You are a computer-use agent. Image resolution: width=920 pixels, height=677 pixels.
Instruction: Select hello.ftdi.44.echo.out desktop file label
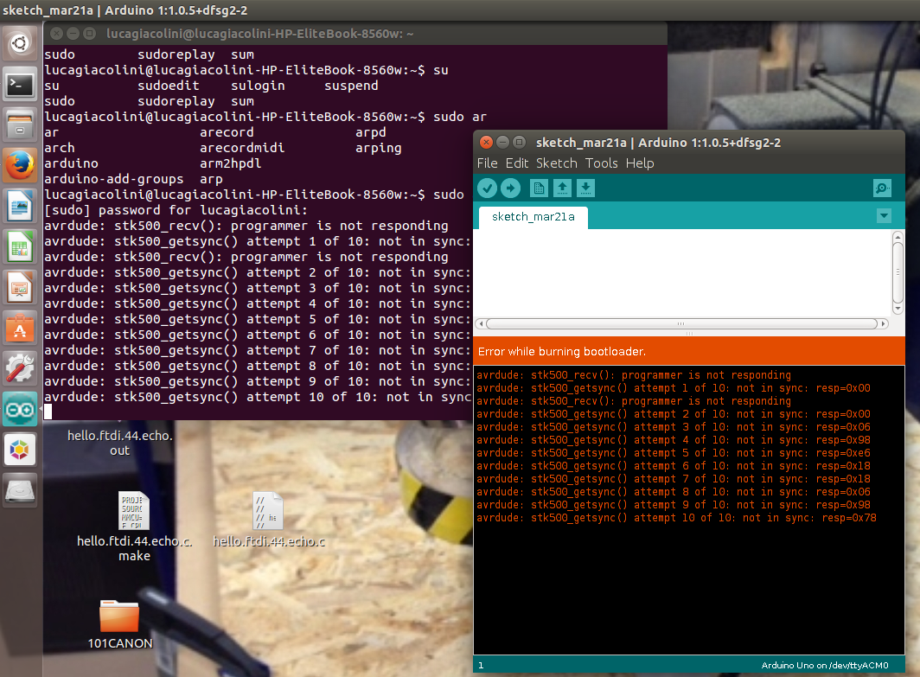point(119,443)
